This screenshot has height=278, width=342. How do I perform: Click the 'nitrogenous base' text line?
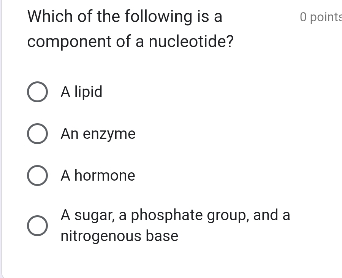pos(119,236)
